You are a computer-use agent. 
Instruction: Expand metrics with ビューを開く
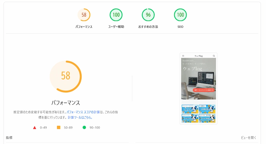[248, 138]
